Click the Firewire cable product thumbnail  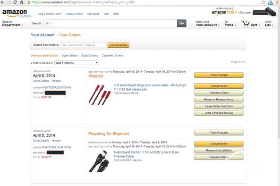[100, 161]
